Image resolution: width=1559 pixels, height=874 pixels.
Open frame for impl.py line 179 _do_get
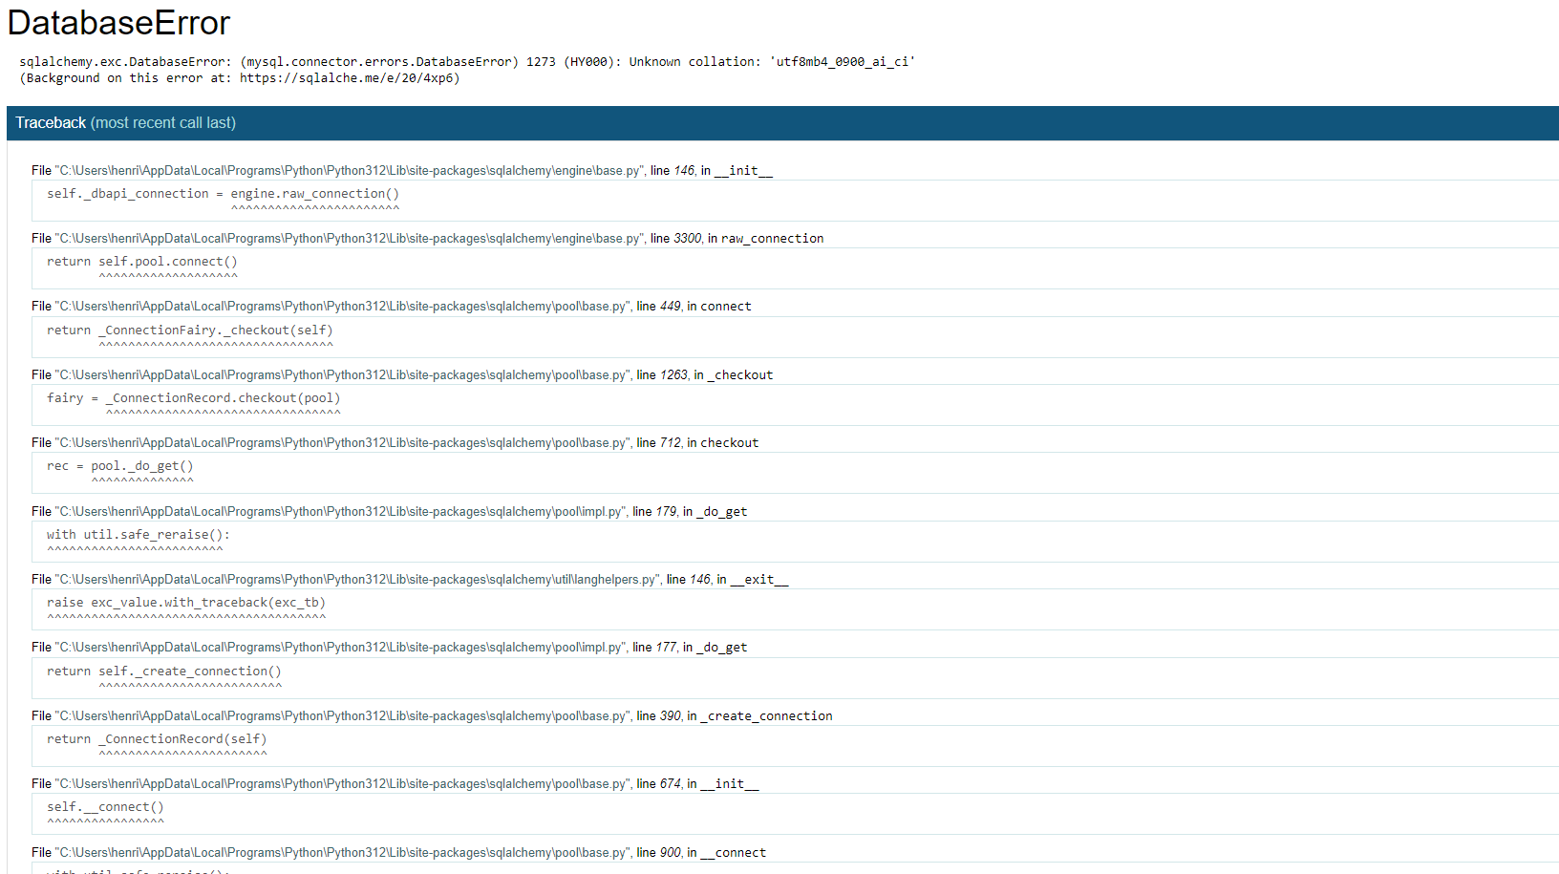click(x=390, y=512)
